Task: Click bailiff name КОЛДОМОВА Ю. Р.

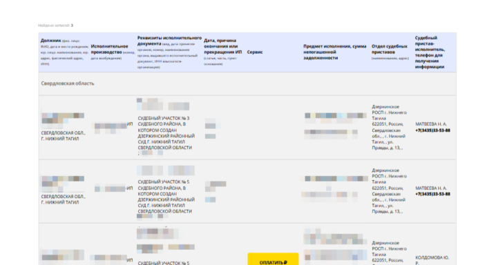Action: 432,260
